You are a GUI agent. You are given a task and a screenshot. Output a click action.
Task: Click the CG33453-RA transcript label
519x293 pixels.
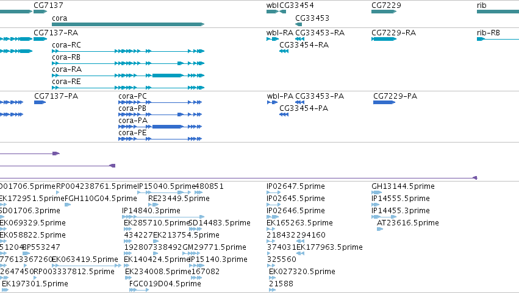click(320, 33)
